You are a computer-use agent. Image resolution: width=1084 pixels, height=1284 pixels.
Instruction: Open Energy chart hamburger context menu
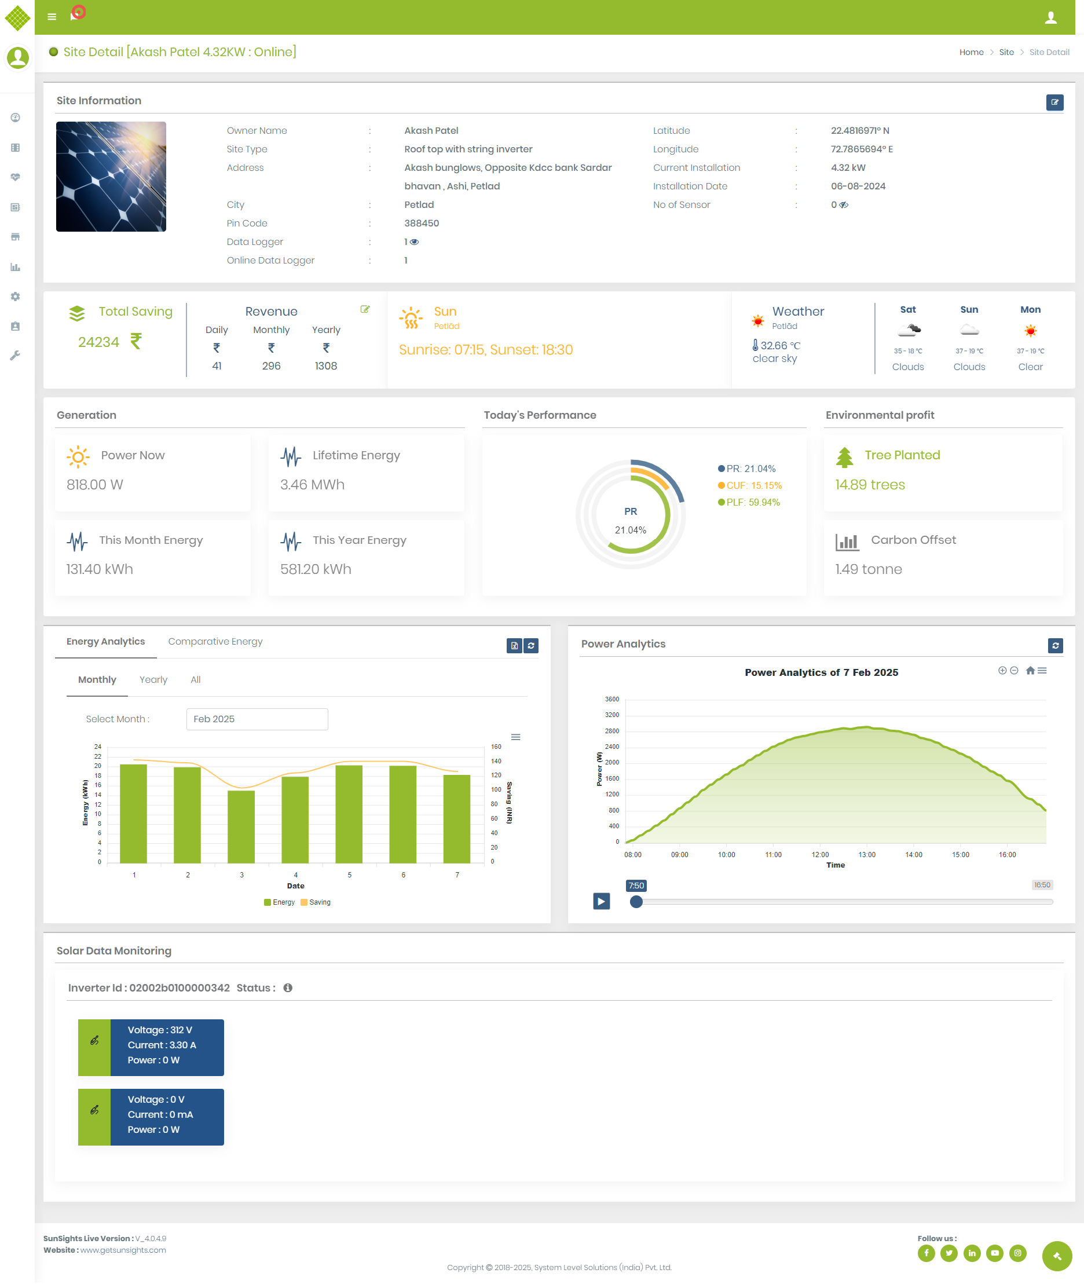(515, 737)
